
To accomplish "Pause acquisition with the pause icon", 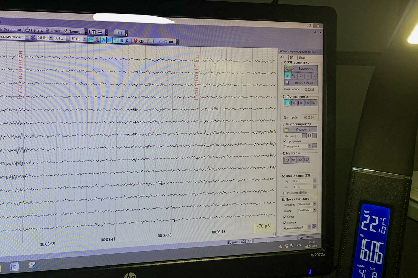I will pyautogui.click(x=307, y=76).
